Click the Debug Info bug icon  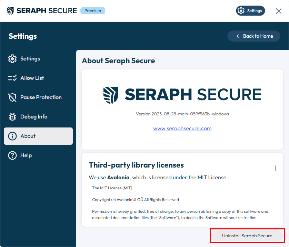pyautogui.click(x=12, y=117)
